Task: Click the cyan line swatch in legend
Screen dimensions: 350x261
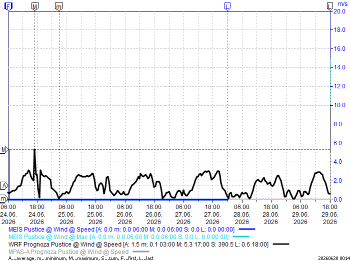Action: click(241, 237)
